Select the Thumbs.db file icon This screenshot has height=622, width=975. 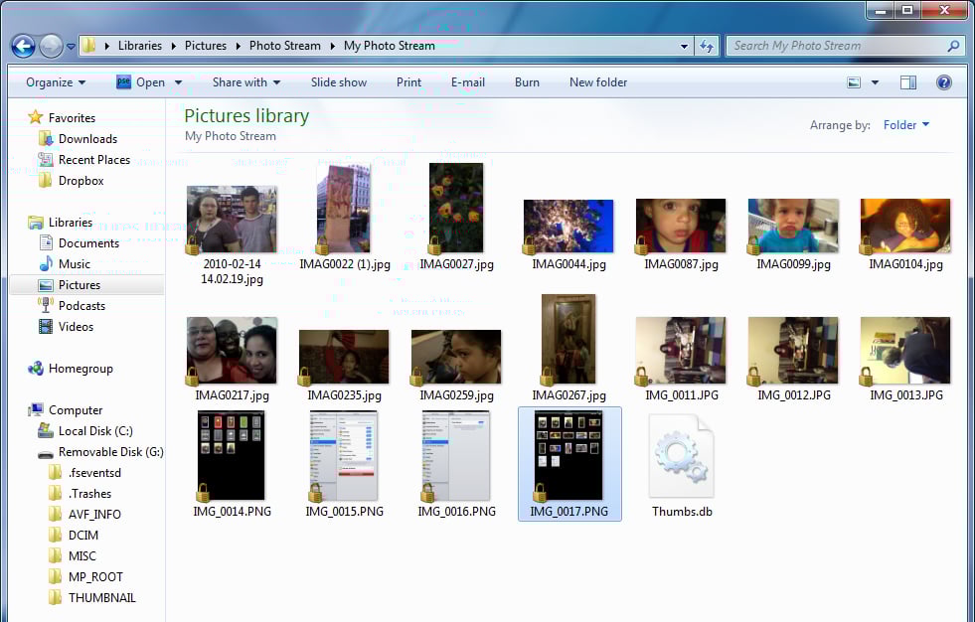pos(682,455)
